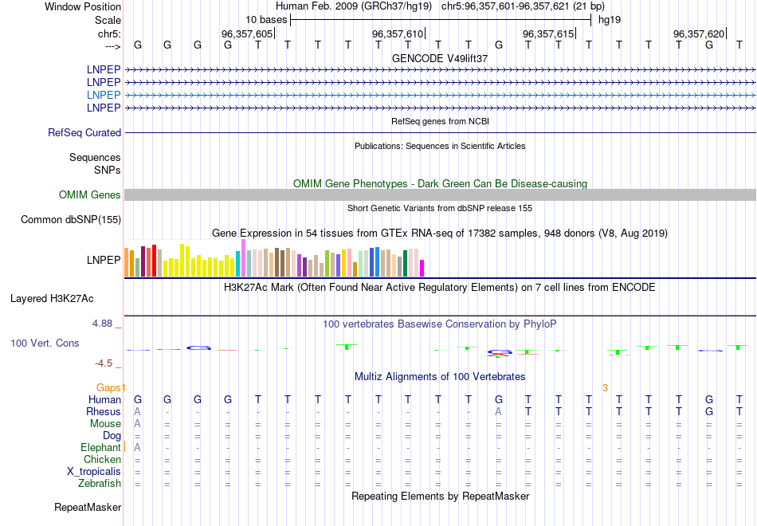This screenshot has width=757, height=526.
Task: Click the 4.88 PhyloP maximum value
Action: pos(102,324)
